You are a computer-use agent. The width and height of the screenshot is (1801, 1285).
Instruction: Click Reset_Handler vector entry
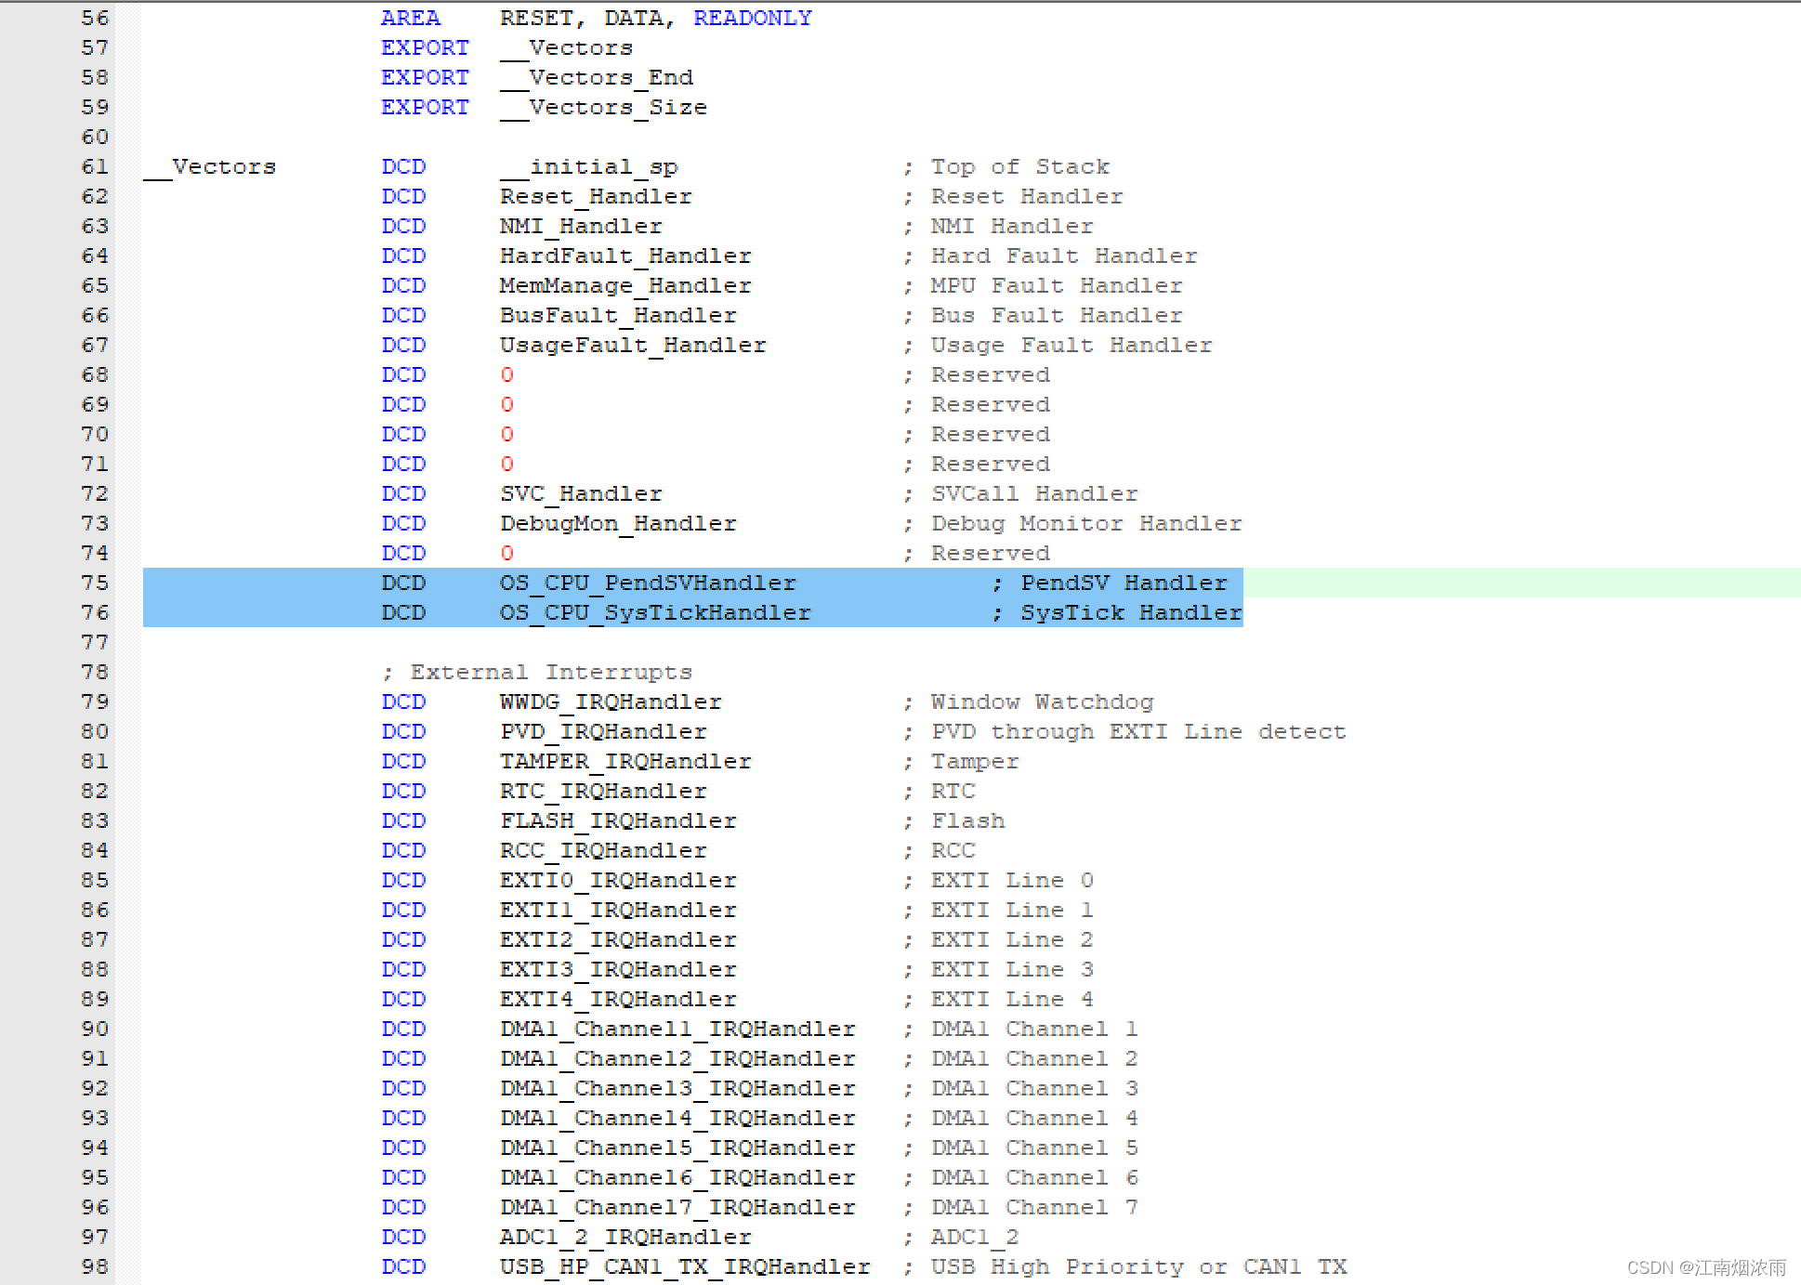click(596, 196)
